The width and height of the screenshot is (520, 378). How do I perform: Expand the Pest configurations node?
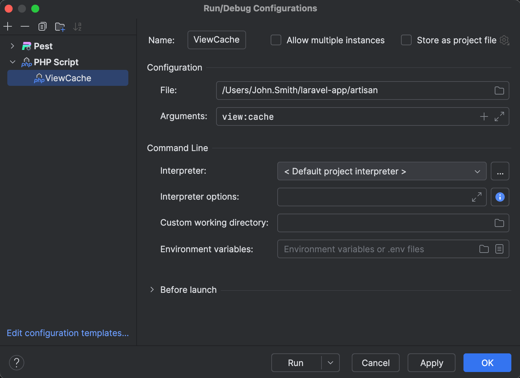click(12, 46)
